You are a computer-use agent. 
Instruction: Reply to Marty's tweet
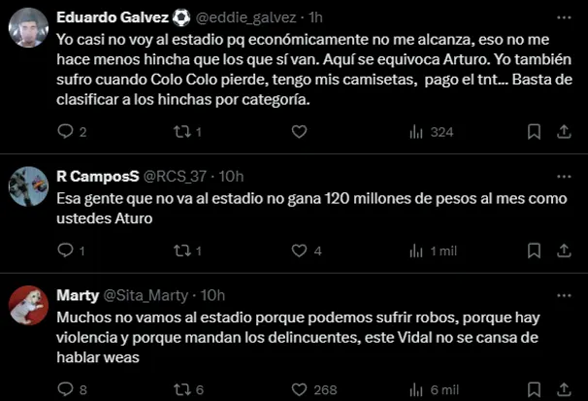pos(66,388)
